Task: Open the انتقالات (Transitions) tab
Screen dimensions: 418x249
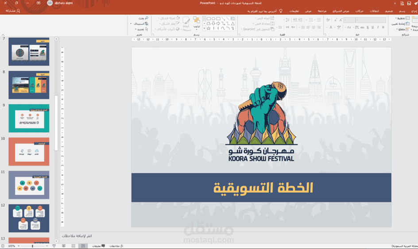Action: (x=374, y=11)
